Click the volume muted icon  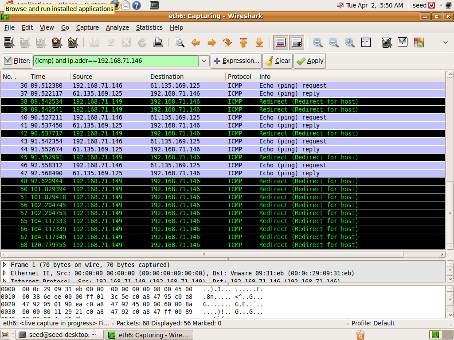(x=340, y=5)
